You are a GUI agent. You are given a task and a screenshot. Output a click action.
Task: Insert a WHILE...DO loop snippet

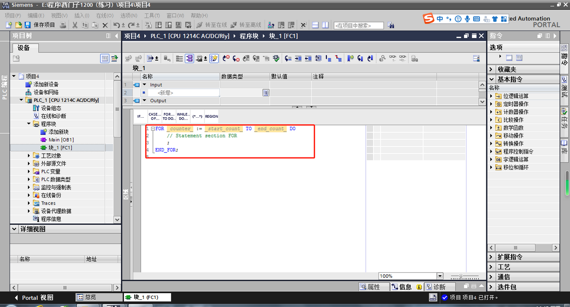click(x=183, y=116)
